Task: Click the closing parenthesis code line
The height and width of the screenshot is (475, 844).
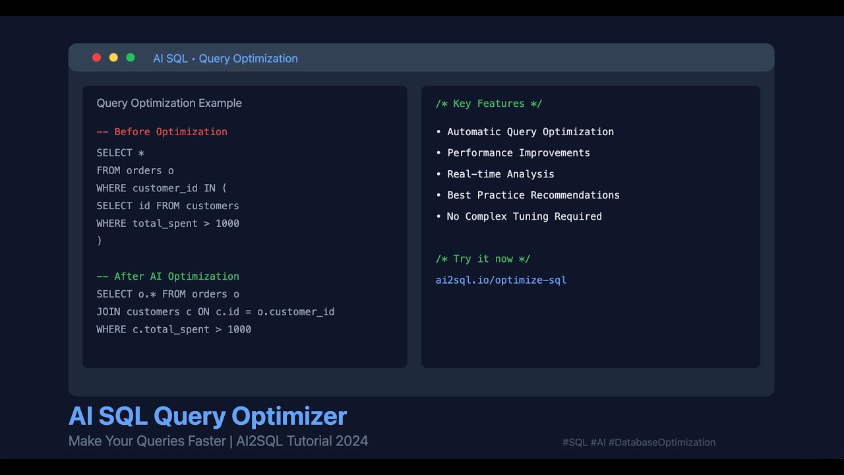Action: tap(100, 241)
